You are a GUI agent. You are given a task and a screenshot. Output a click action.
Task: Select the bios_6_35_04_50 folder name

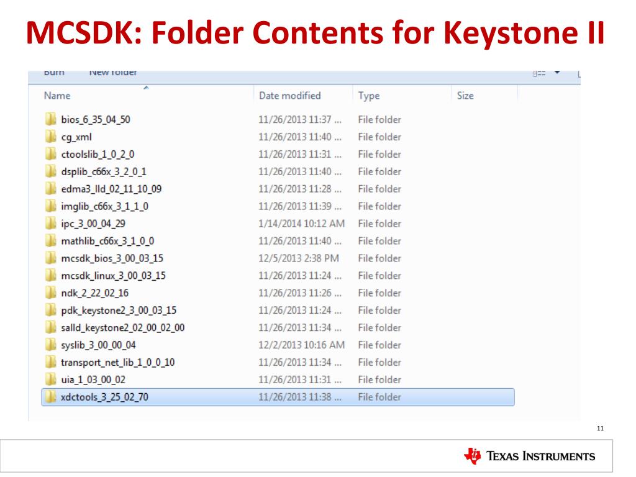click(x=96, y=120)
